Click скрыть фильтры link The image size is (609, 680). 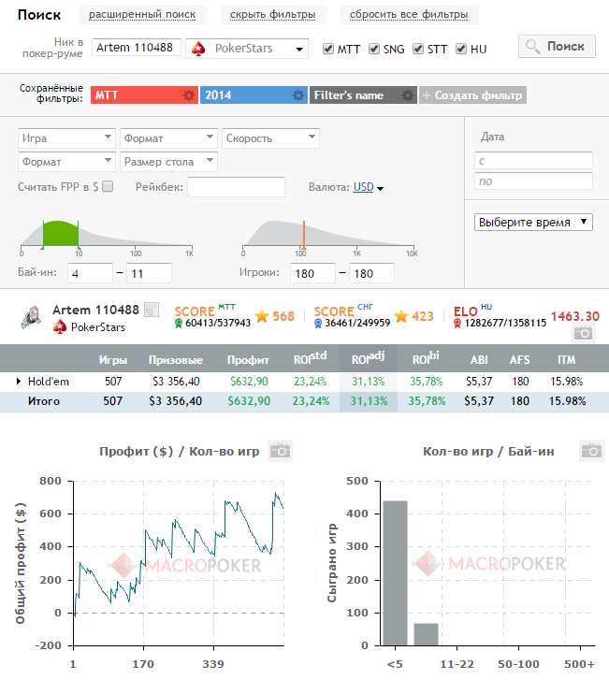273,15
